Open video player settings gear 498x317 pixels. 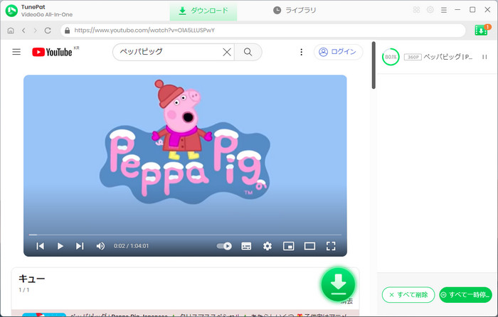(267, 246)
